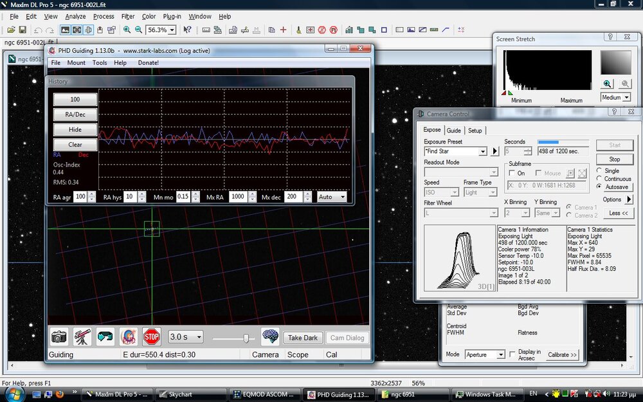The width and height of the screenshot is (643, 402).
Task: Select the Continuous radio button
Action: click(600, 179)
